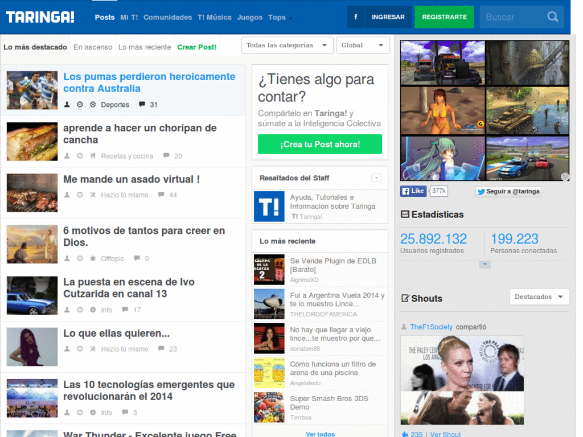583x437 pixels.
Task: Click ¡Crea tu Post ahora! button
Action: pos(319,145)
